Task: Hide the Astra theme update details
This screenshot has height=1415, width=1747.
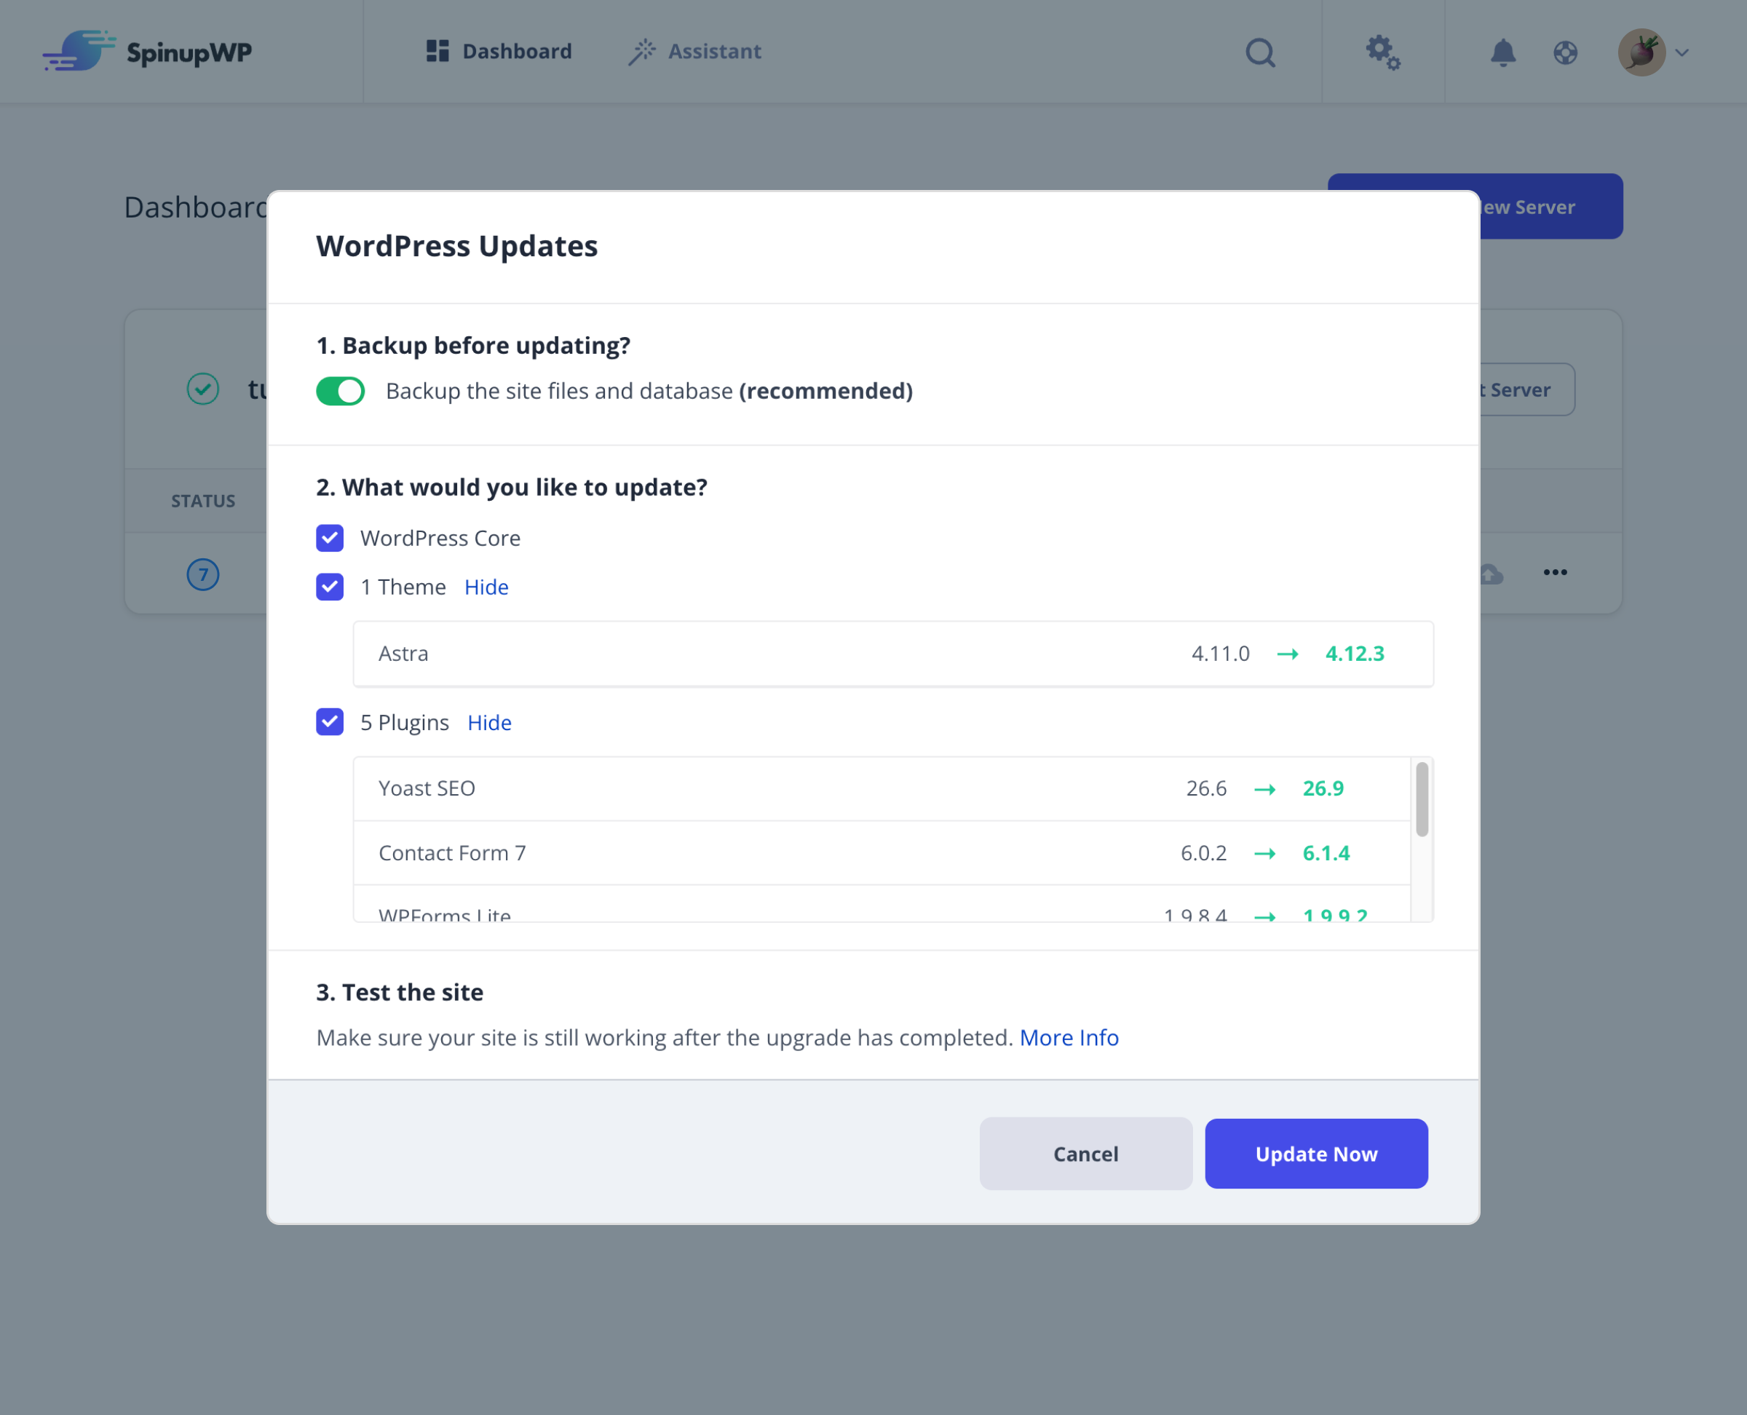Action: (x=486, y=586)
